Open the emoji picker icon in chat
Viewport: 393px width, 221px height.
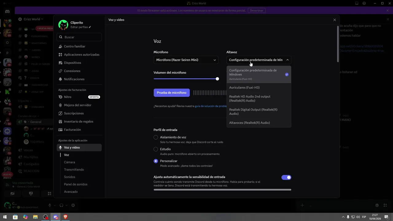[x=377, y=205]
